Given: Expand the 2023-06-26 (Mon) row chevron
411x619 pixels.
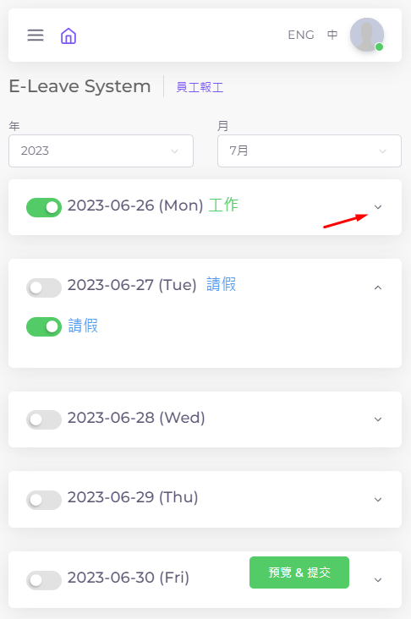Looking at the screenshot, I should (x=378, y=207).
